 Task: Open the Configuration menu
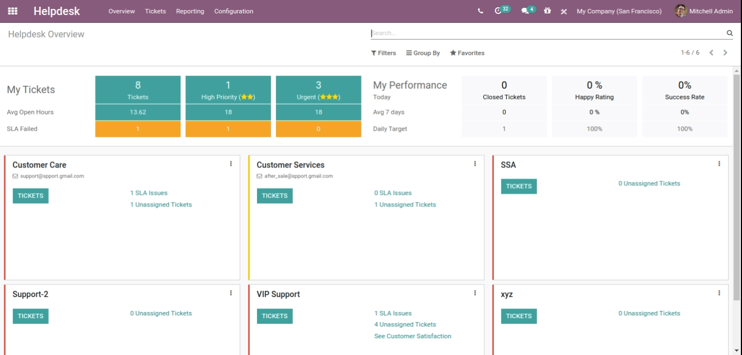(234, 11)
